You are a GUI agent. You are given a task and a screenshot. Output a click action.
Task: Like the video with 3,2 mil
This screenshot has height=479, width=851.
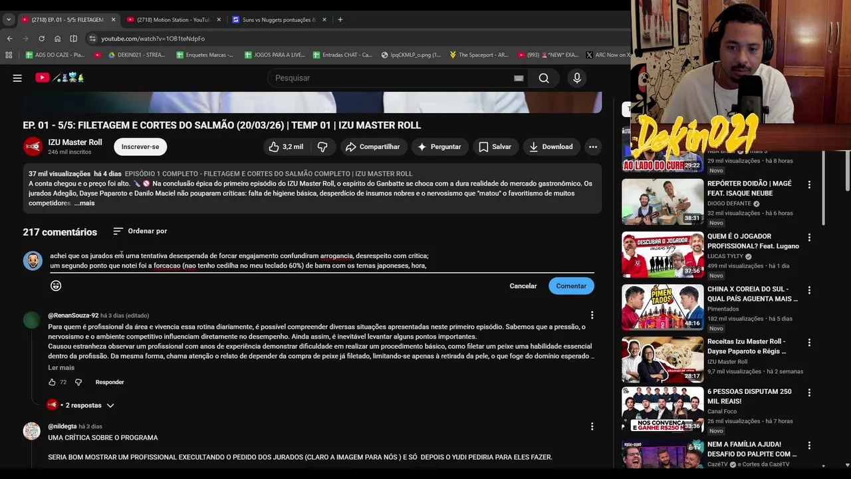(x=286, y=146)
